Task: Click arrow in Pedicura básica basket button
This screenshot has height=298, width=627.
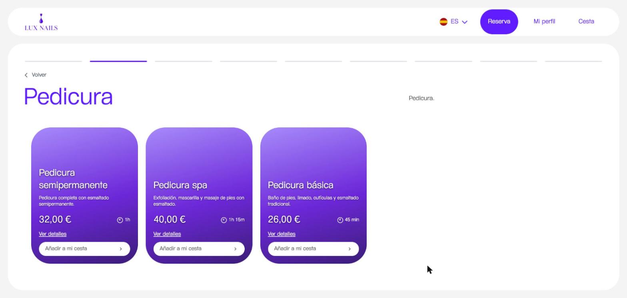Action: (x=349, y=249)
